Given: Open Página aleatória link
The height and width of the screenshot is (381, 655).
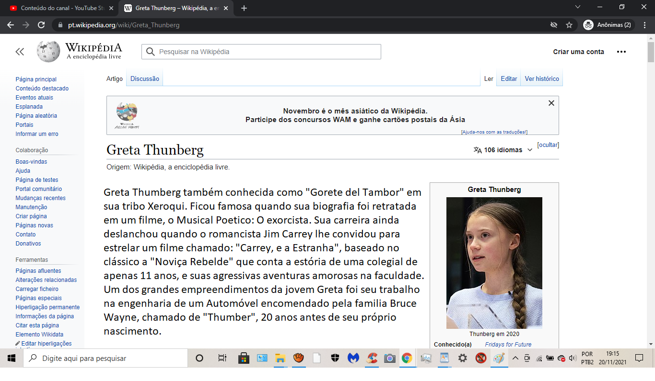Looking at the screenshot, I should 36,116.
